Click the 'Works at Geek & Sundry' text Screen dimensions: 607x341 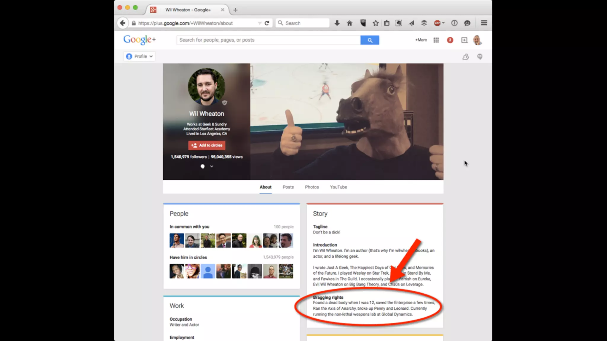point(207,124)
